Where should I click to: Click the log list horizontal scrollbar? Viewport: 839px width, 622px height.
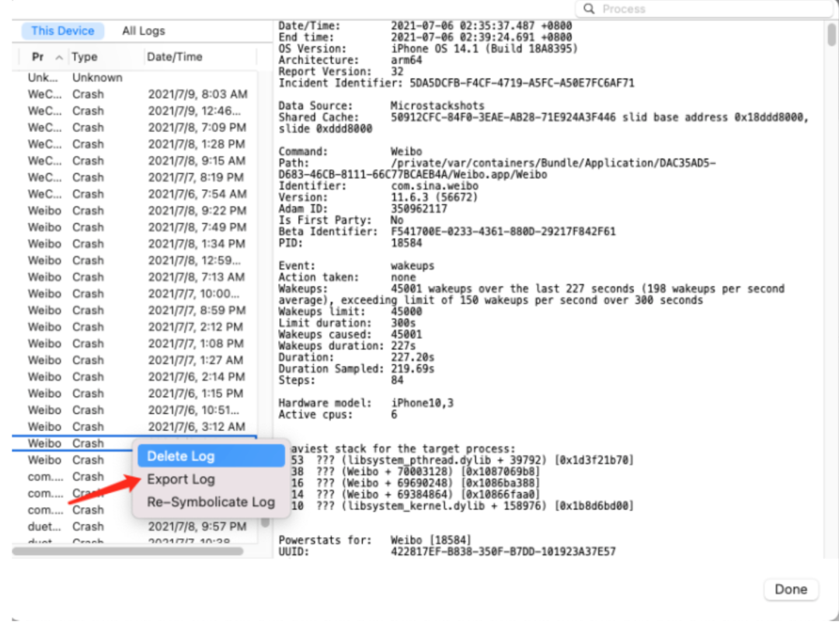pyautogui.click(x=127, y=551)
